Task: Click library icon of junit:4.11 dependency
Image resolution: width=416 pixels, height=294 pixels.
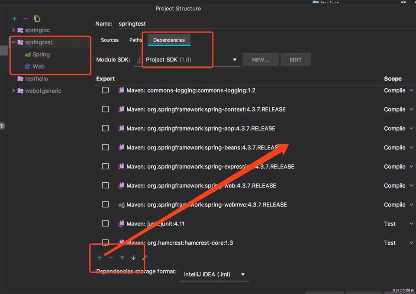Action: (121, 223)
